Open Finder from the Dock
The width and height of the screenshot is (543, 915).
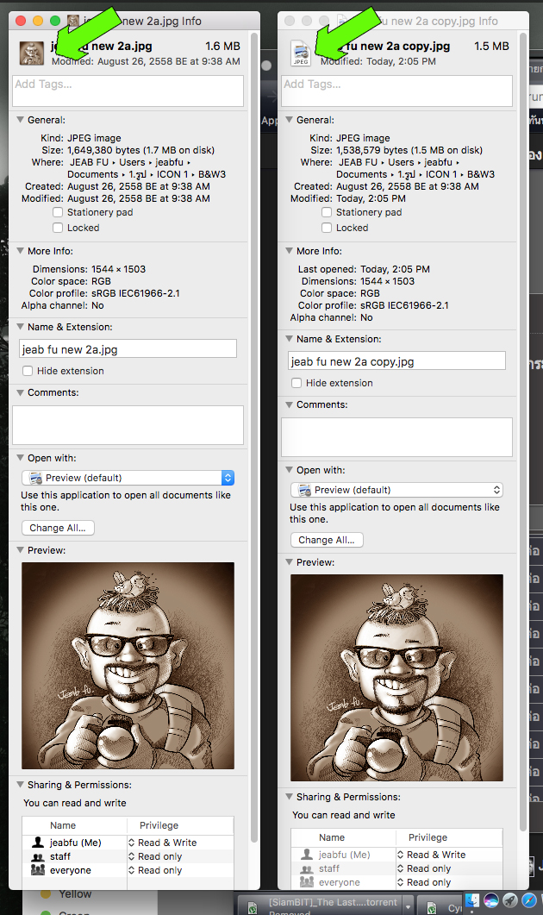472,901
